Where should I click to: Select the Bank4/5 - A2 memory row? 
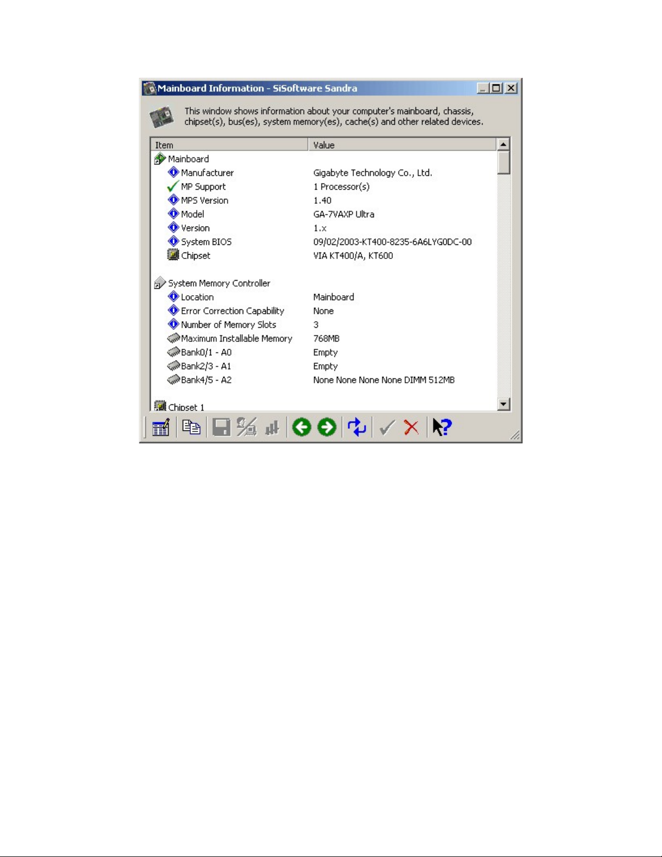[206, 380]
